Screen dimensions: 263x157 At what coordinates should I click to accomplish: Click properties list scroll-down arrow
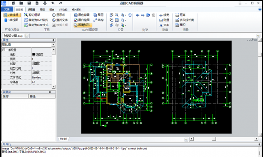(x=53, y=87)
